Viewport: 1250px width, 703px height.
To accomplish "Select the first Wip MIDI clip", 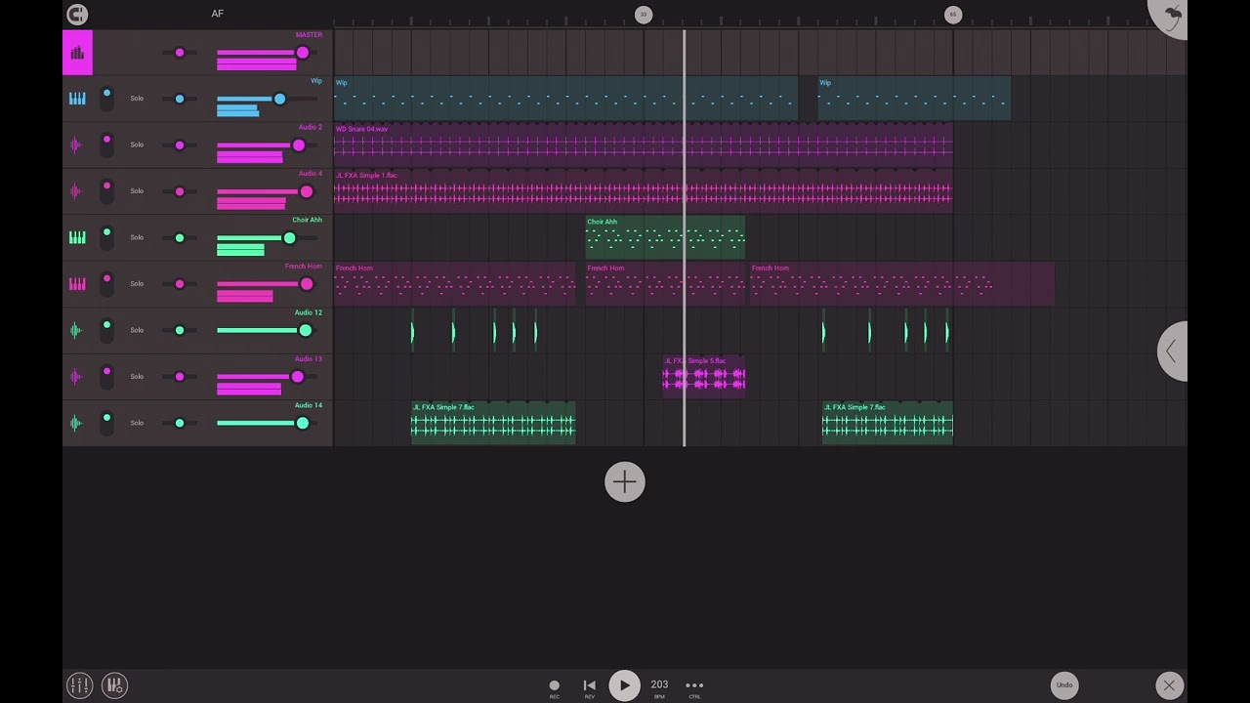I will click(x=565, y=99).
